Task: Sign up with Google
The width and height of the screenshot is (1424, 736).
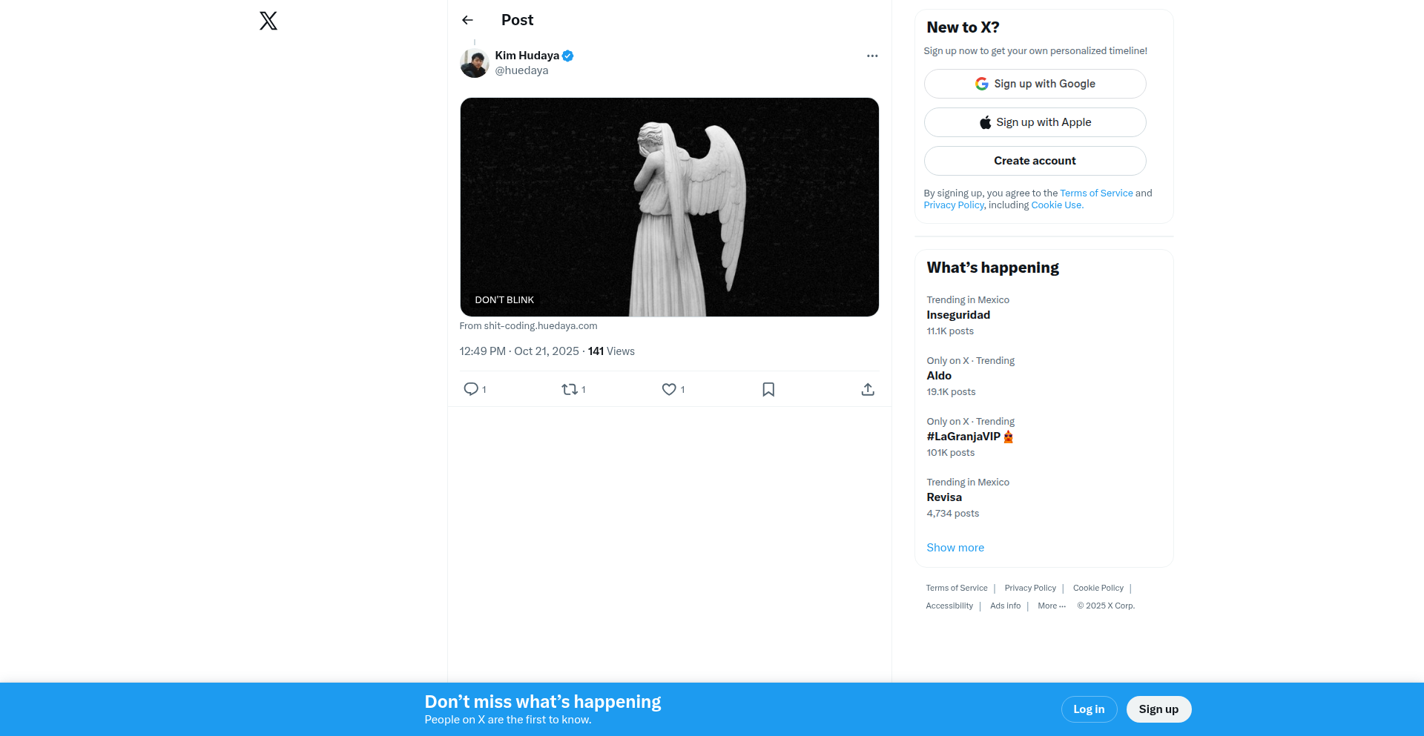Action: pyautogui.click(x=1035, y=84)
